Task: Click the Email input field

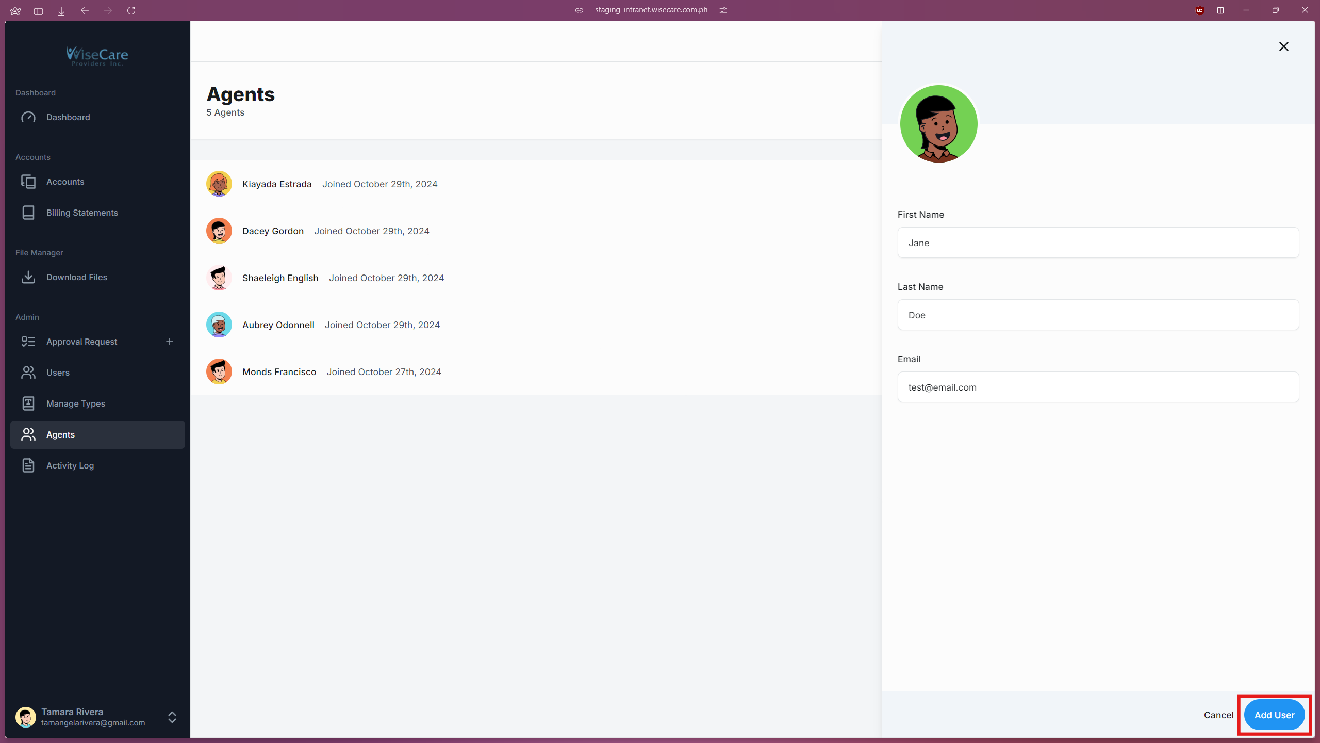Action: pyautogui.click(x=1098, y=387)
